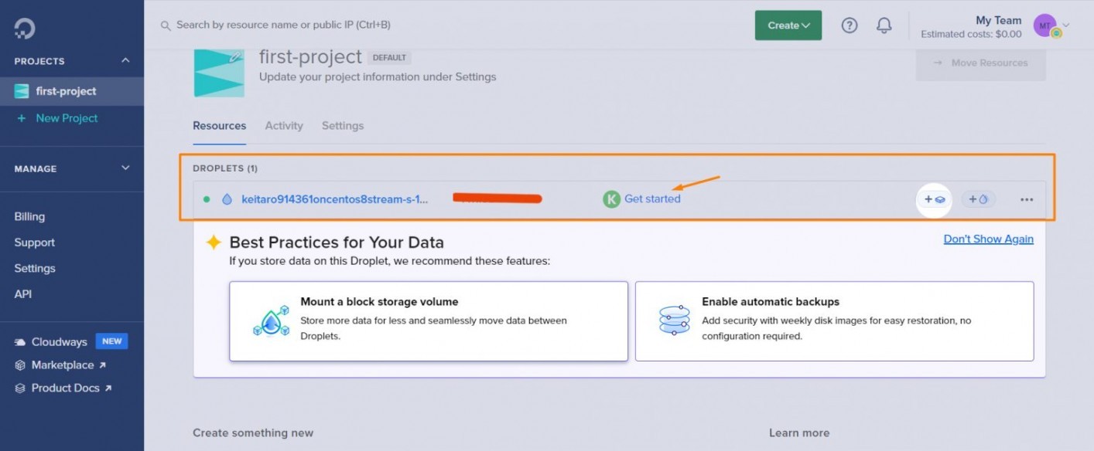This screenshot has height=451, width=1094.
Task: Click the first-project sidebar icon
Action: point(22,91)
